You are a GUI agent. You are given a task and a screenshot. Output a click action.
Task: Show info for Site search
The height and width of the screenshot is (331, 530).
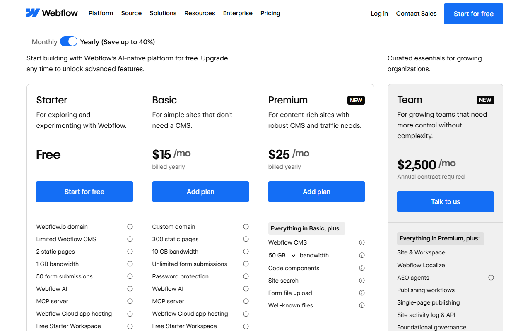362,281
